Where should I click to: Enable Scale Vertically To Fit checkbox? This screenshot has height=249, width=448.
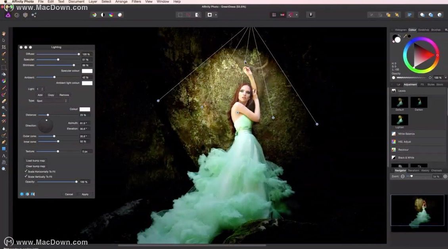coord(26,177)
